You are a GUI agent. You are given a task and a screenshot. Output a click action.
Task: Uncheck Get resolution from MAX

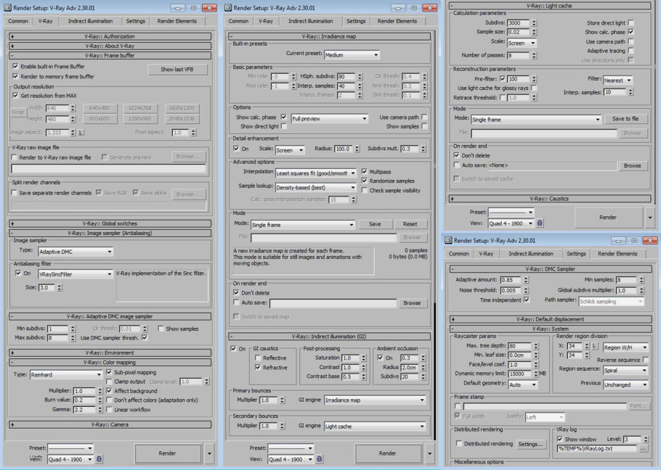coord(15,96)
